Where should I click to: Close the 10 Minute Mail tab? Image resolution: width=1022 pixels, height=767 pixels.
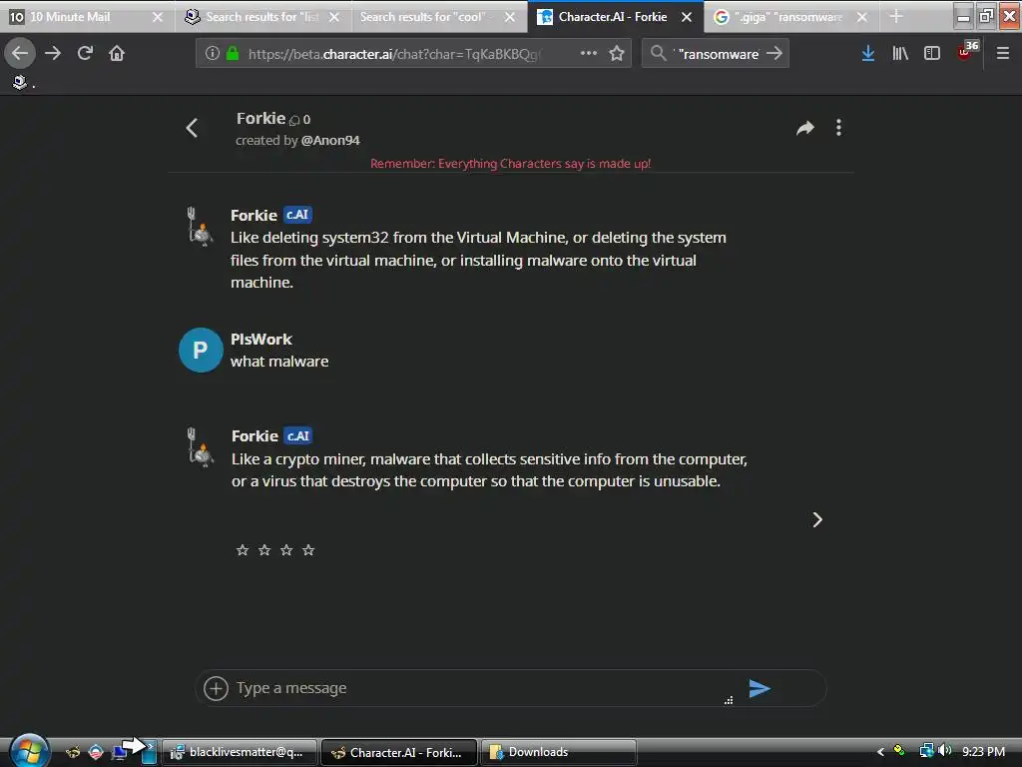point(158,17)
